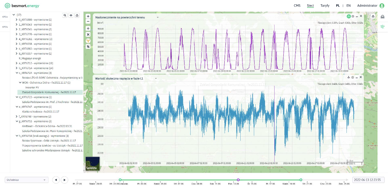Expand the f_KRT6748 tree node
The height and width of the screenshot is (187, 388).
(16, 116)
